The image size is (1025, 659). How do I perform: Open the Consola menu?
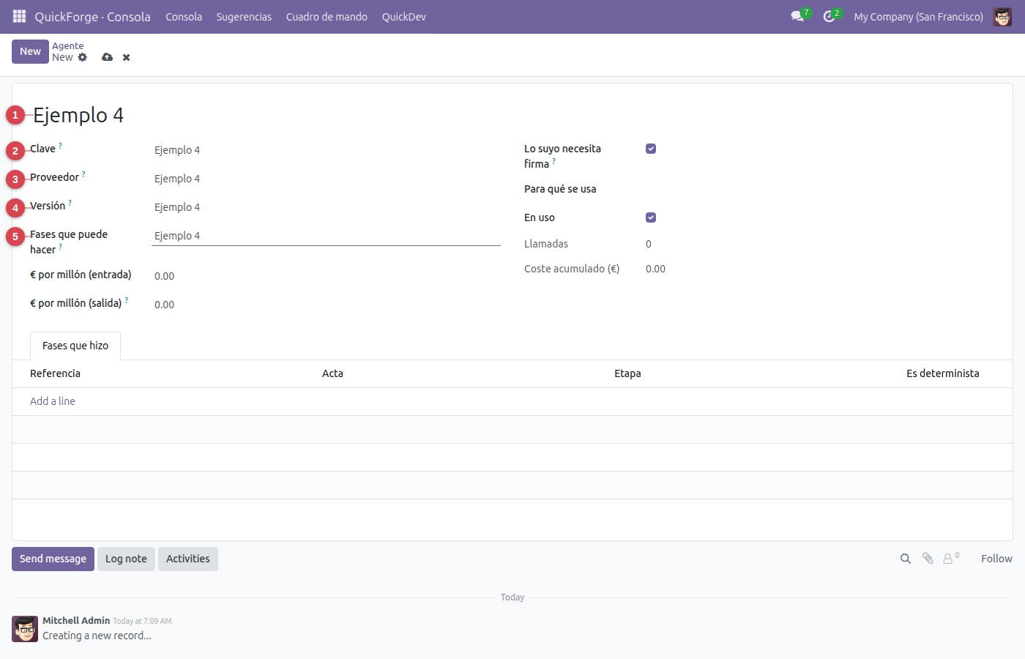pos(184,17)
